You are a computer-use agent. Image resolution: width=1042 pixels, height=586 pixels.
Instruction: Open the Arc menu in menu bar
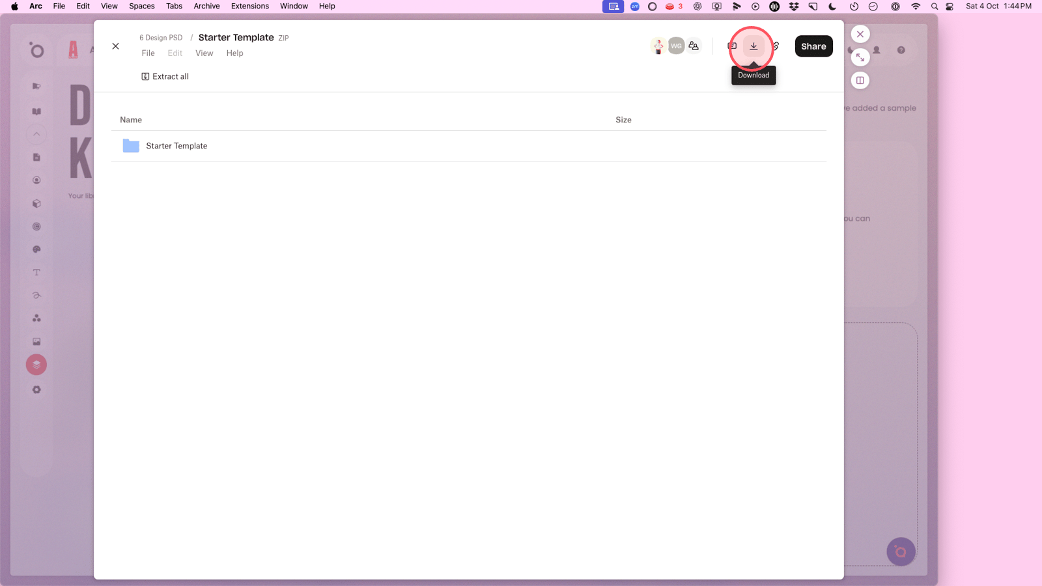pyautogui.click(x=36, y=6)
